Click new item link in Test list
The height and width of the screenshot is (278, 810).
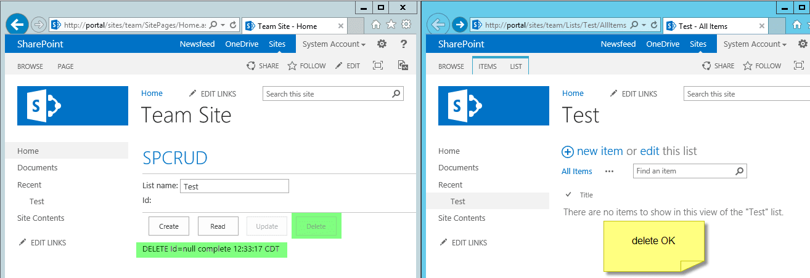(x=600, y=151)
